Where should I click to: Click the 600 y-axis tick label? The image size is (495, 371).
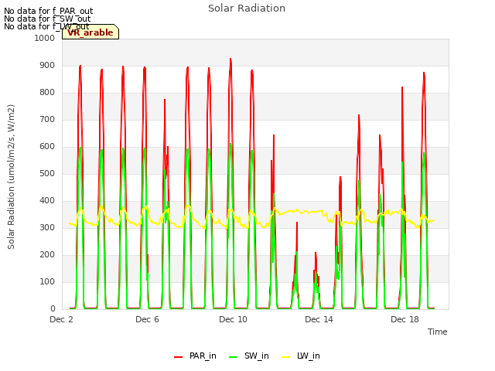click(47, 146)
